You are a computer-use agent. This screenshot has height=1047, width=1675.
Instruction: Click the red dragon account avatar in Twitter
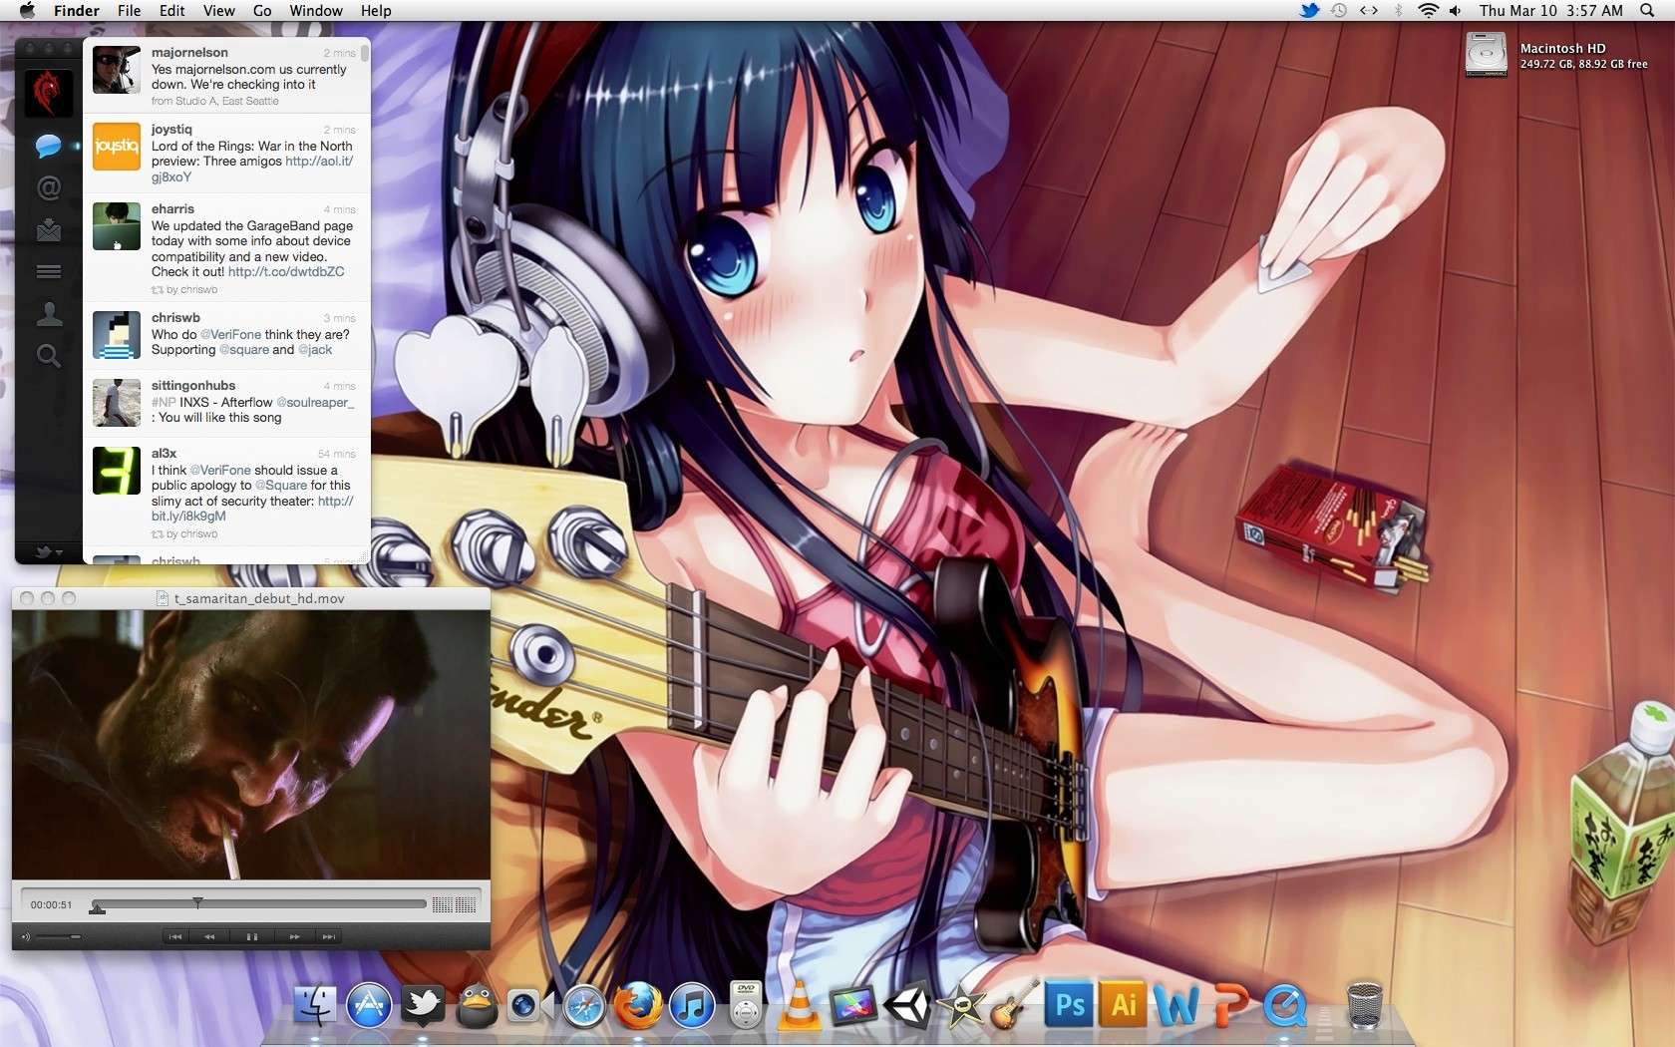(48, 94)
